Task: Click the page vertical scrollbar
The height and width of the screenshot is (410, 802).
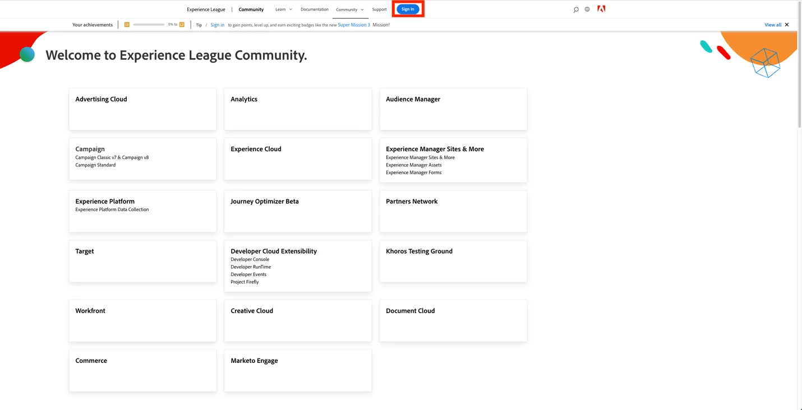Action: (x=799, y=65)
